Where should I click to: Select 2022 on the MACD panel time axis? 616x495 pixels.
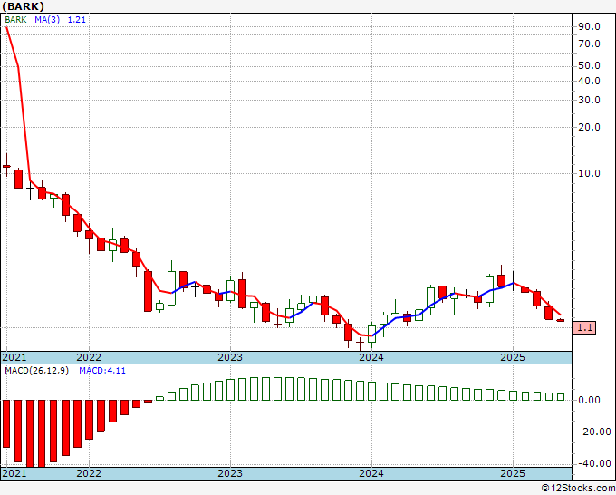tap(89, 473)
